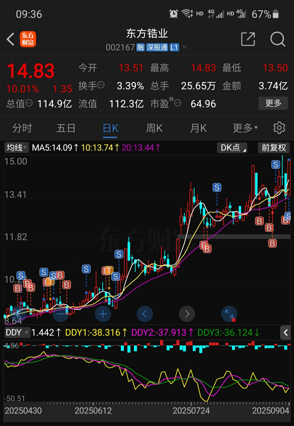Zoom in chart with plus button
The image size is (294, 426).
click(x=103, y=314)
